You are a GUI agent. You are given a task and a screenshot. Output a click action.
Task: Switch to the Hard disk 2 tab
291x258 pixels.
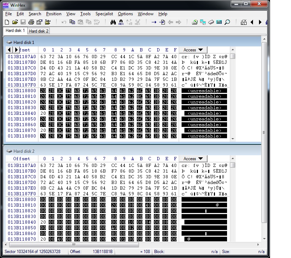pos(38,31)
